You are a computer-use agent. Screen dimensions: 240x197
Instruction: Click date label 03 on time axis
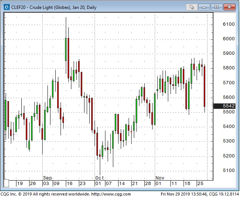click(x=46, y=184)
